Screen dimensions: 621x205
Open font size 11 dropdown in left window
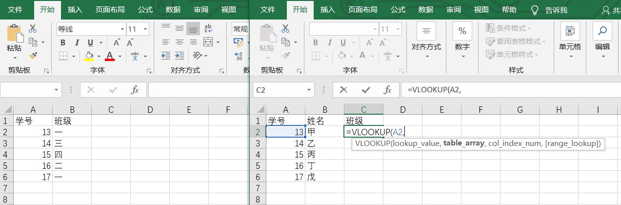[145, 29]
